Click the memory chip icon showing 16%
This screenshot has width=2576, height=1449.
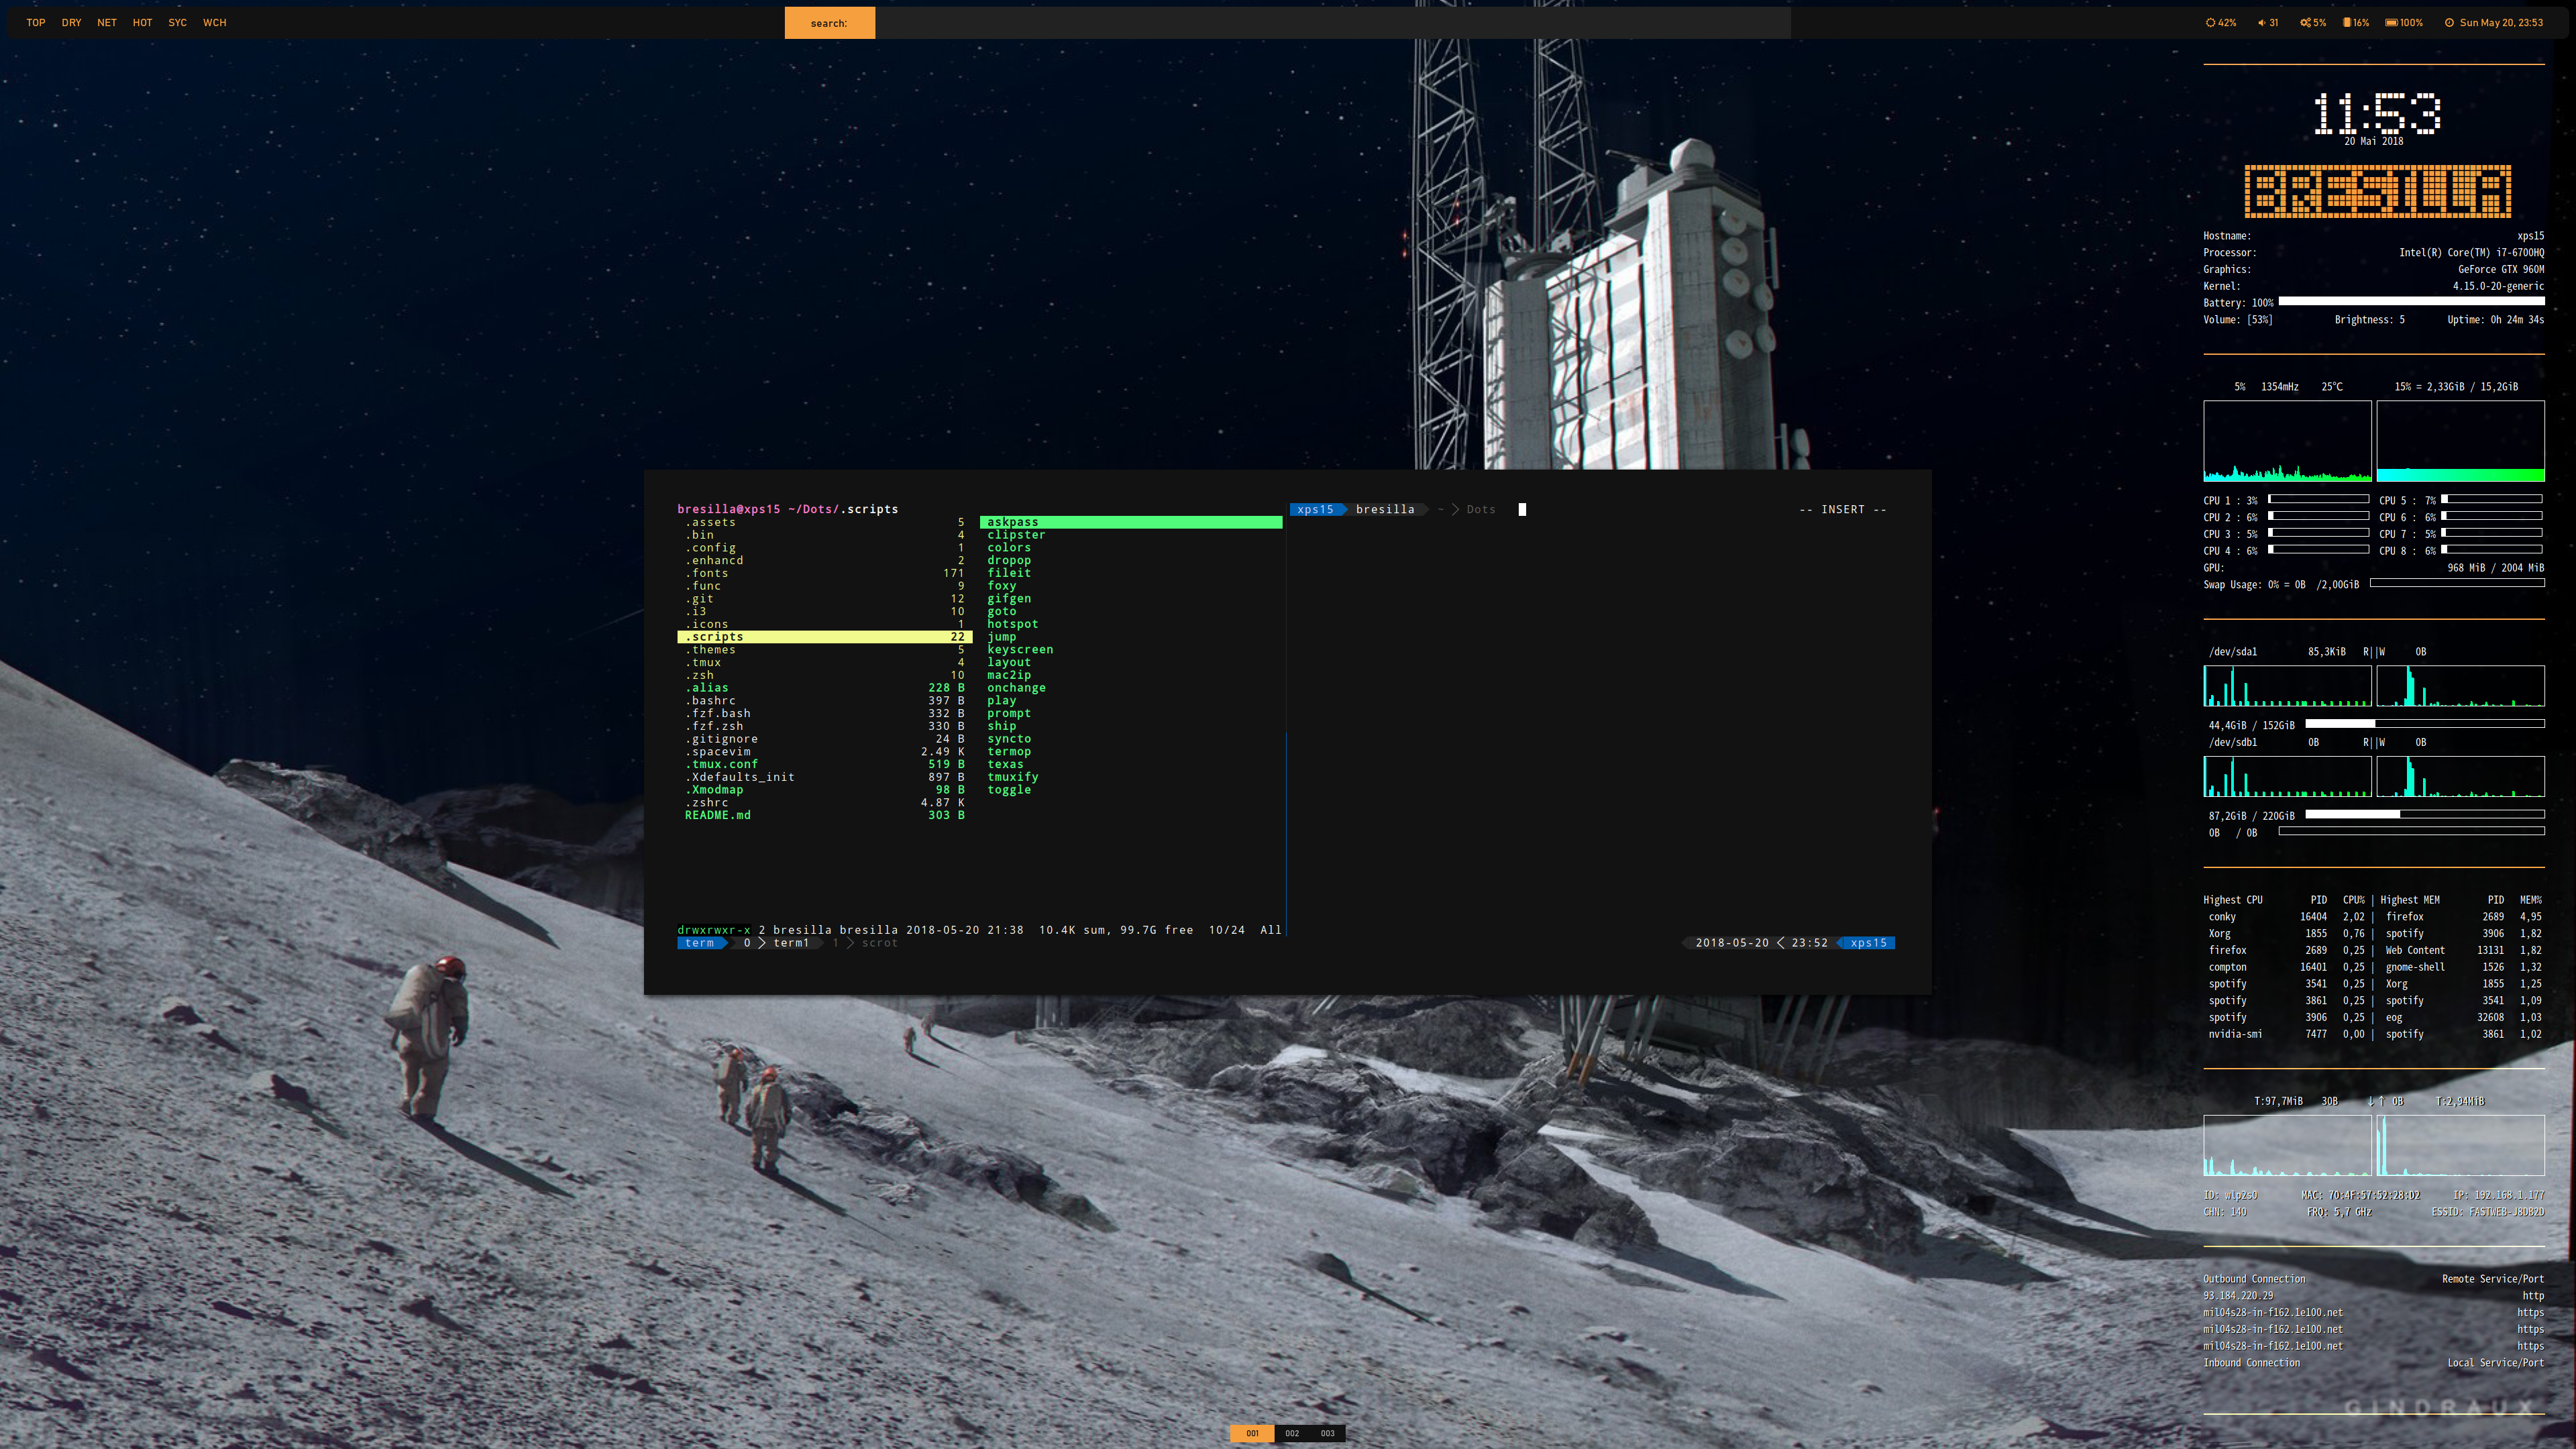point(2347,23)
